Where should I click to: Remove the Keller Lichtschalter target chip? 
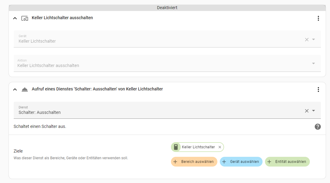pos(220,147)
